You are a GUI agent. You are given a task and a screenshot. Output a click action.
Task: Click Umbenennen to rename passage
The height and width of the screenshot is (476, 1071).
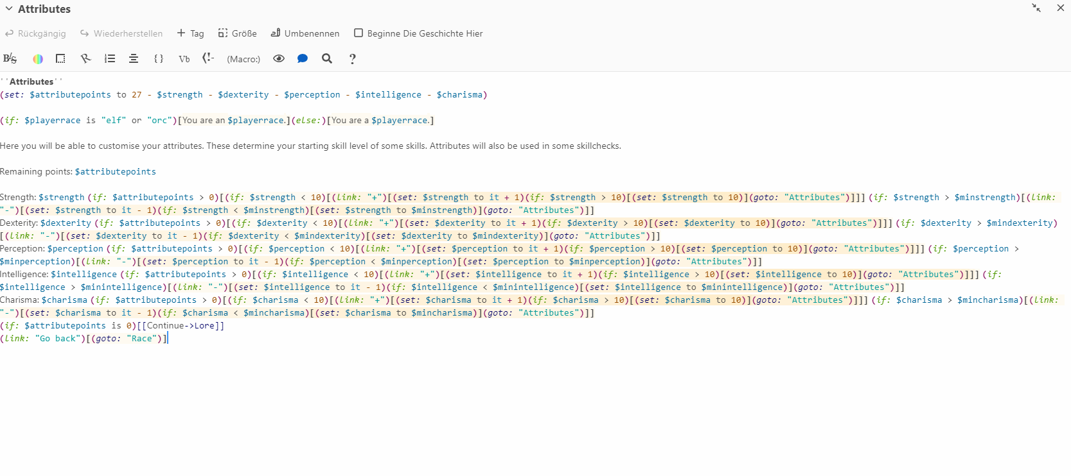coord(305,33)
